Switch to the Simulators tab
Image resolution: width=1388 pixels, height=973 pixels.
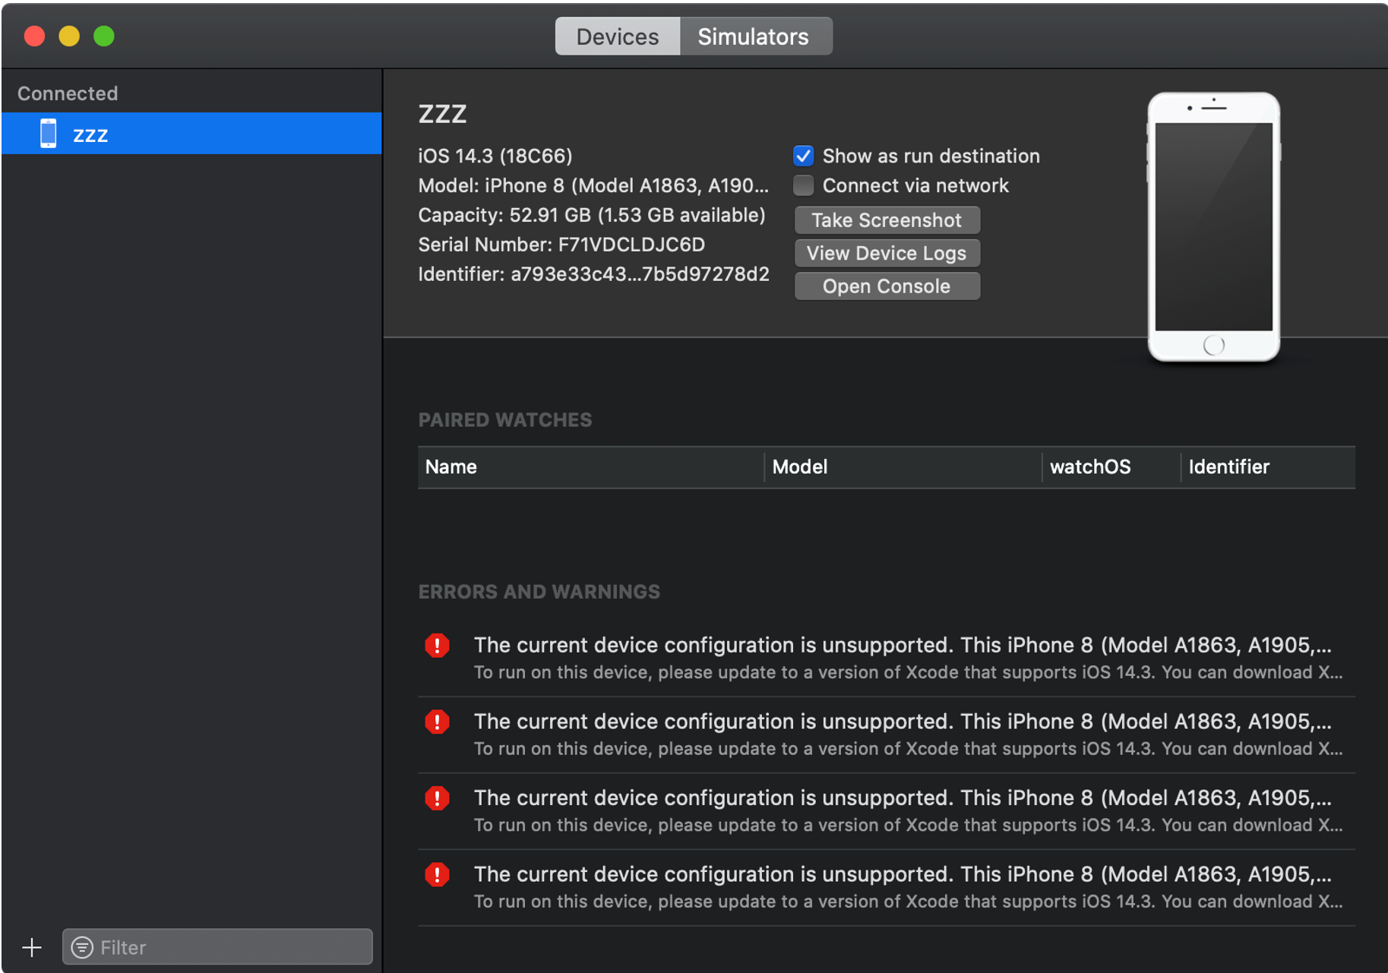coord(755,36)
